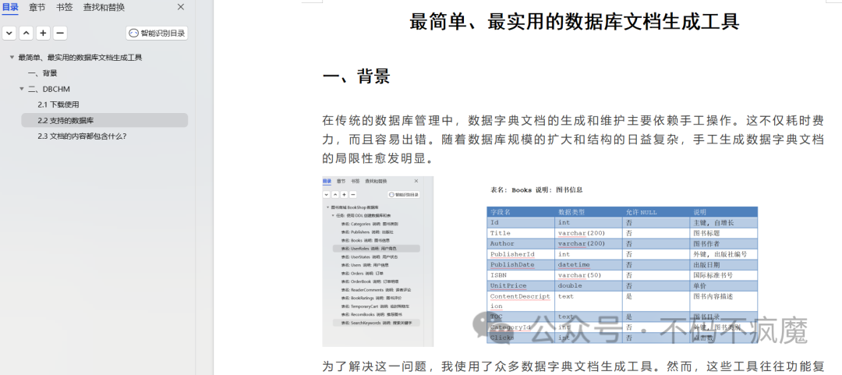Click the embedded outline screenshot image

[x=378, y=262]
